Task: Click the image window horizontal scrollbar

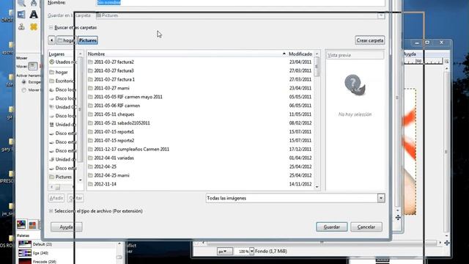Action: (322, 243)
